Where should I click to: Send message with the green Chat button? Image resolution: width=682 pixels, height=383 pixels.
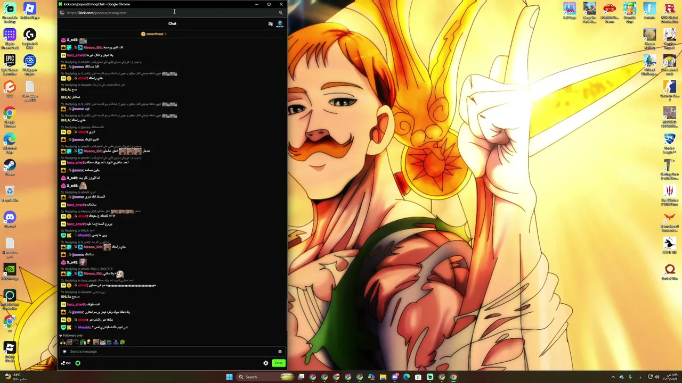click(x=279, y=363)
